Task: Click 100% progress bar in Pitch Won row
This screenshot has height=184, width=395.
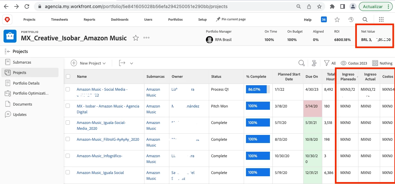Action: (258, 106)
